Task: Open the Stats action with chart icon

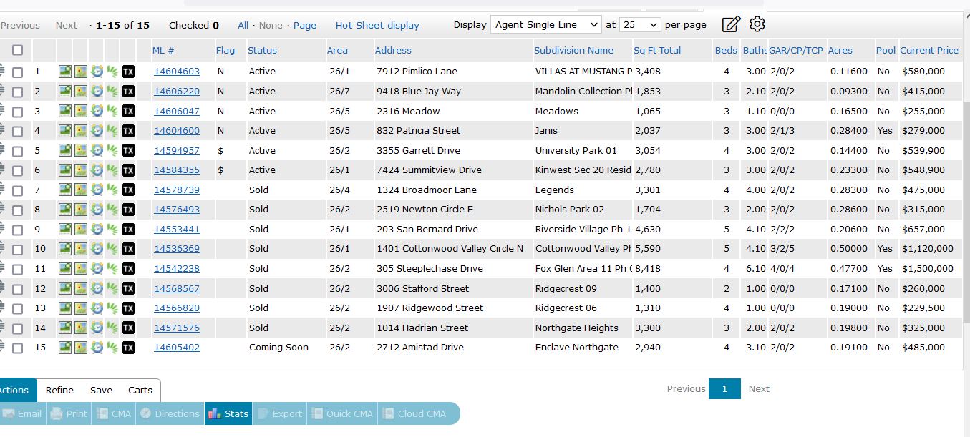Action: click(228, 413)
